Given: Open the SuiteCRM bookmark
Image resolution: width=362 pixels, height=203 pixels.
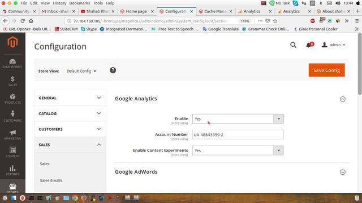Looking at the screenshot, I should 66,29.
